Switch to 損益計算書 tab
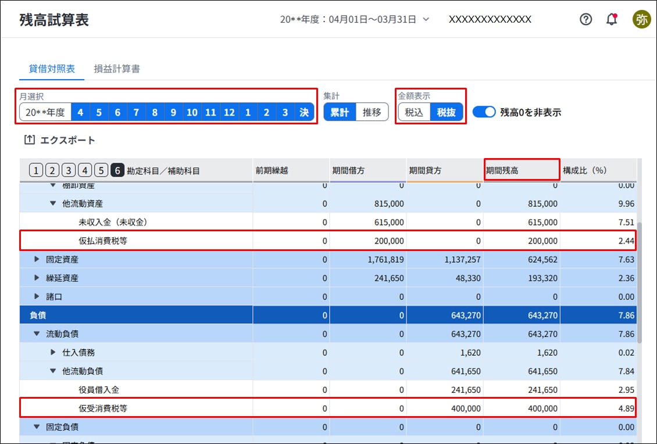This screenshot has height=444, width=657. 117,69
